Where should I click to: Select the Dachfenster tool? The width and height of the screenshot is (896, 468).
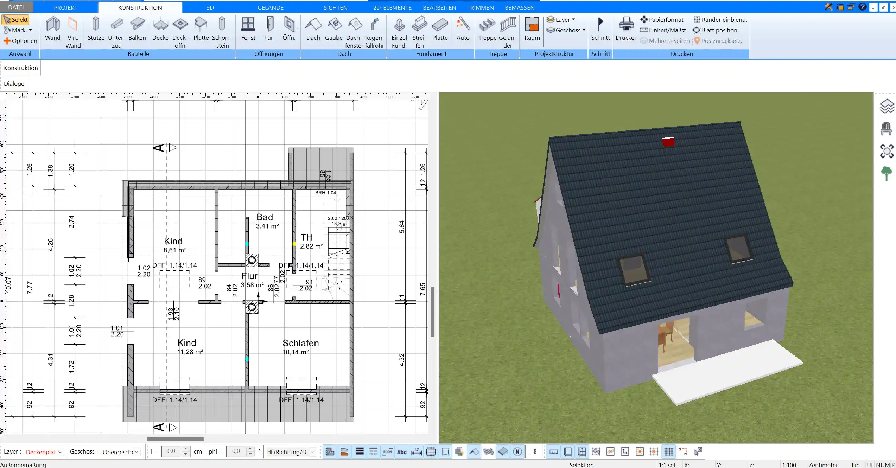click(x=354, y=32)
